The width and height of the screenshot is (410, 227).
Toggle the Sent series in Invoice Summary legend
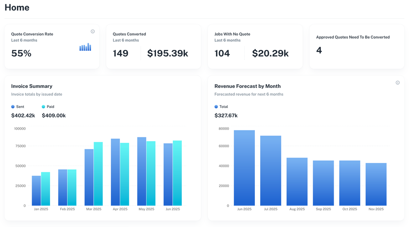pyautogui.click(x=18, y=107)
